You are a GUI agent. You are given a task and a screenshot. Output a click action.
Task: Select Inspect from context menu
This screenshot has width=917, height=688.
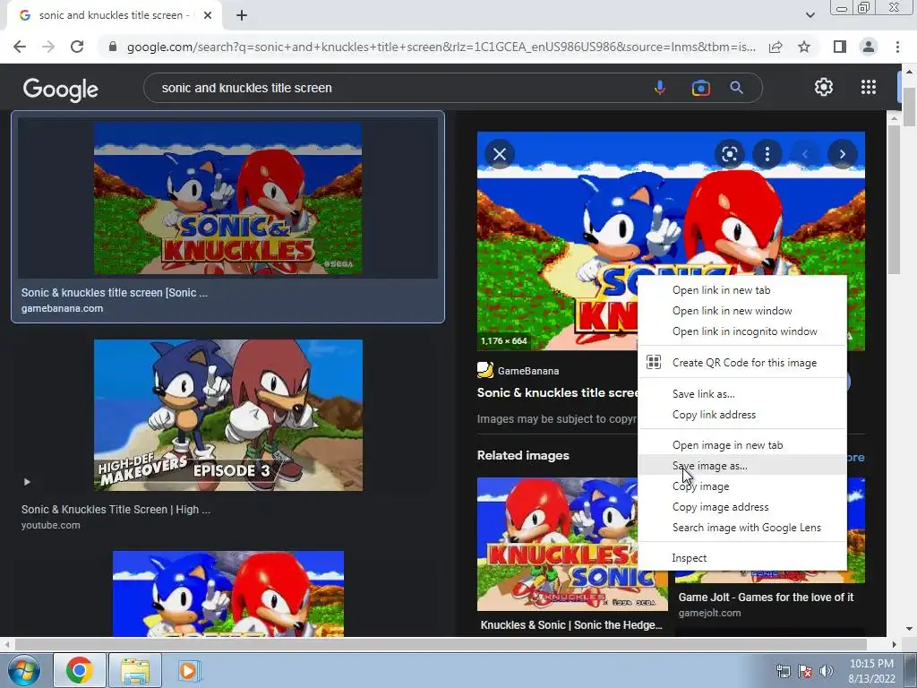741,558
